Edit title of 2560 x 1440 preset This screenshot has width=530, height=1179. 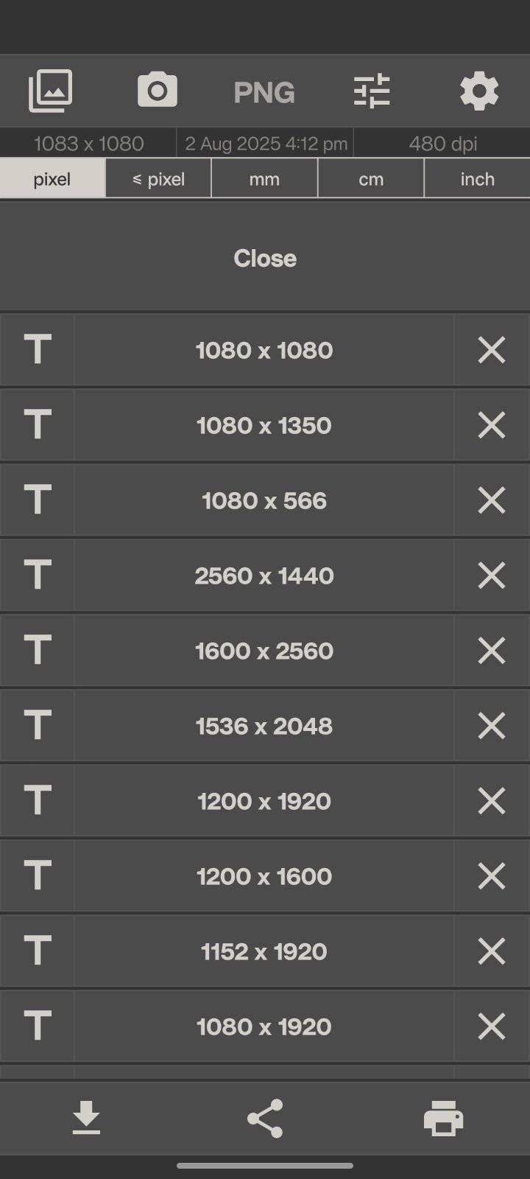coord(38,575)
